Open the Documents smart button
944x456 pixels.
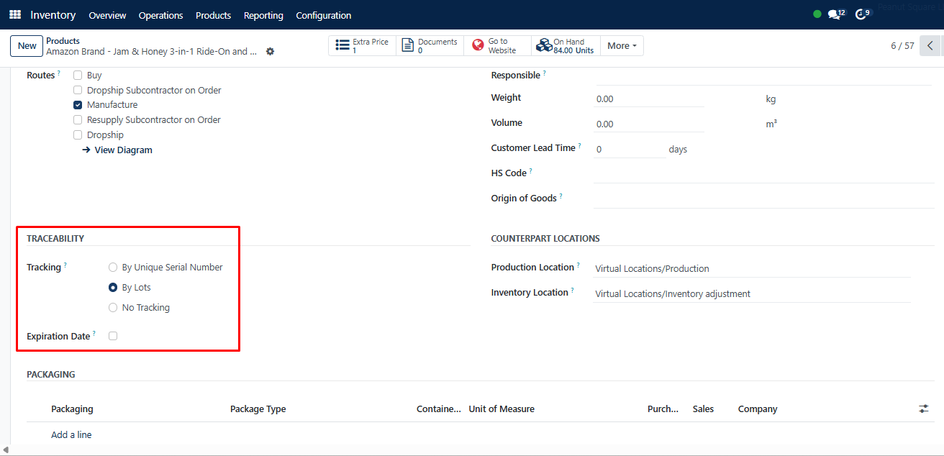click(430, 46)
